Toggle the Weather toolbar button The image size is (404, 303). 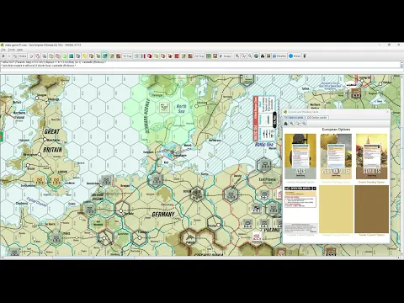(x=279, y=56)
